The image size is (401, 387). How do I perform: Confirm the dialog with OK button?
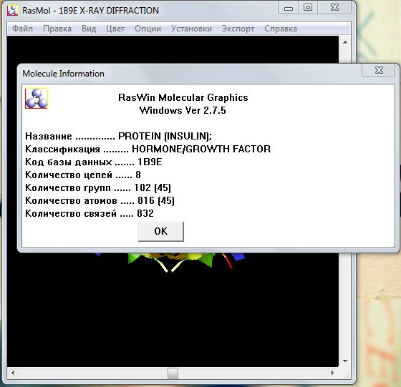(161, 231)
